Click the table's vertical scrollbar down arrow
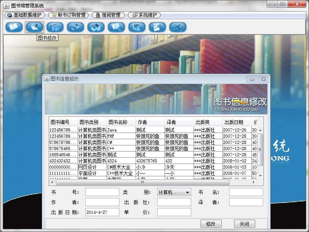Viewport: 309px width, 232px height. (x=260, y=176)
